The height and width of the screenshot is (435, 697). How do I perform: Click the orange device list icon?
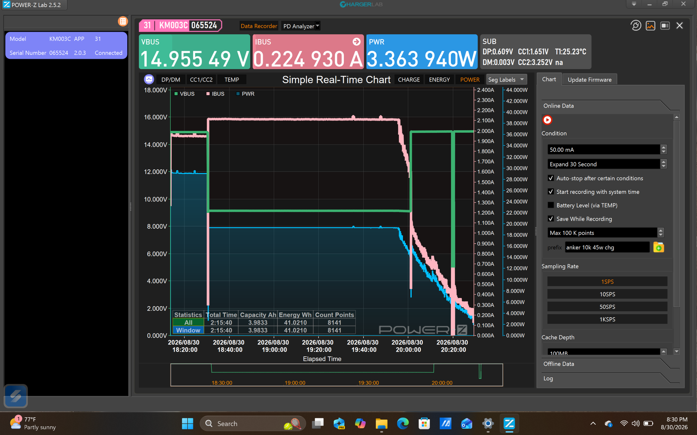click(123, 22)
